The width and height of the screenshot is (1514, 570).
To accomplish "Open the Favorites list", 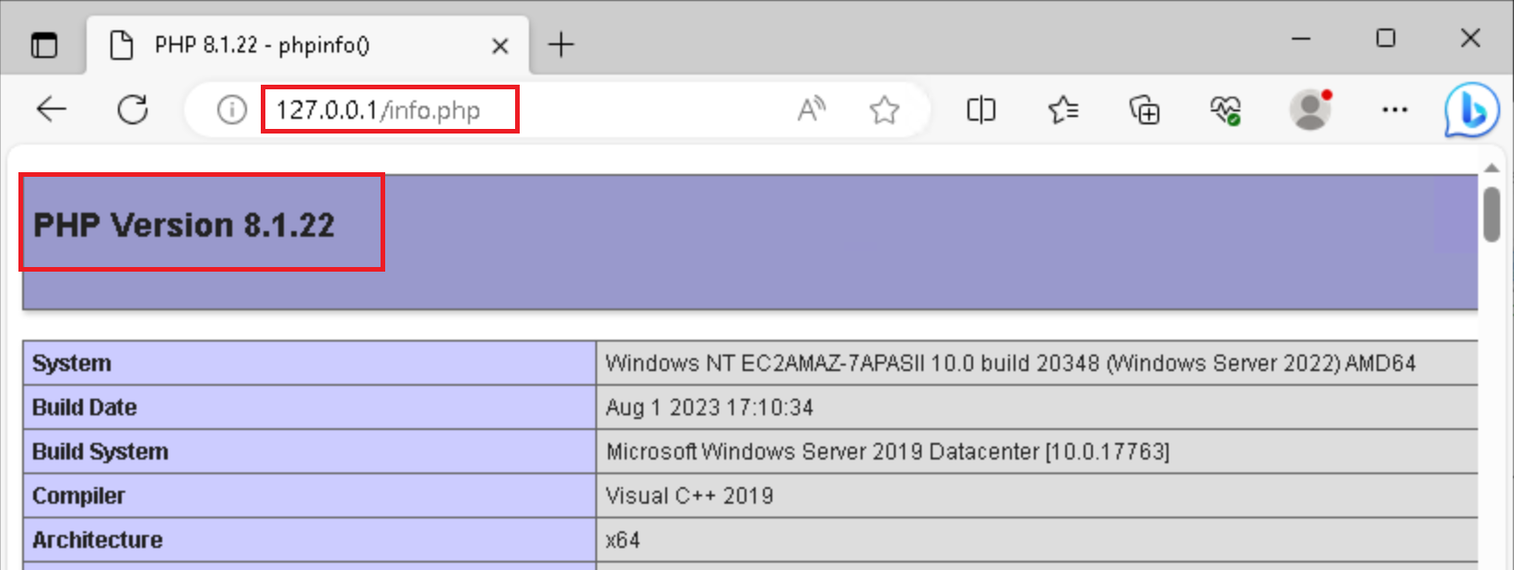I will 1063,111.
